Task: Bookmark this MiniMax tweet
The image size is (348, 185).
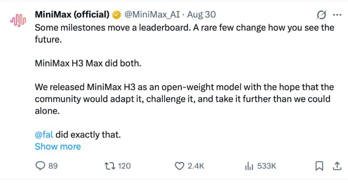Action: [319, 166]
